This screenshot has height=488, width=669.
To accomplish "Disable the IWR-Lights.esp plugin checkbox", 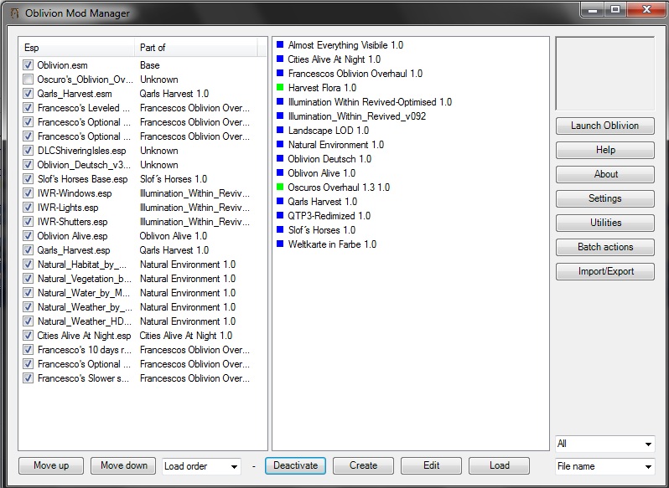I will click(29, 208).
